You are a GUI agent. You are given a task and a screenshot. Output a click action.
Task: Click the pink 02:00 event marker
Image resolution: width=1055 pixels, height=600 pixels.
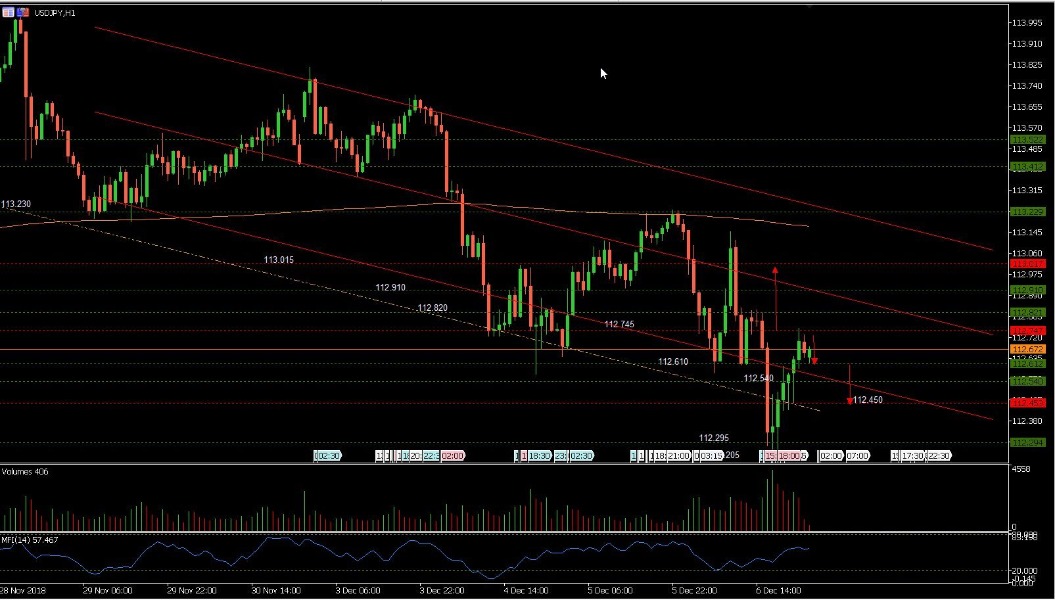(453, 456)
